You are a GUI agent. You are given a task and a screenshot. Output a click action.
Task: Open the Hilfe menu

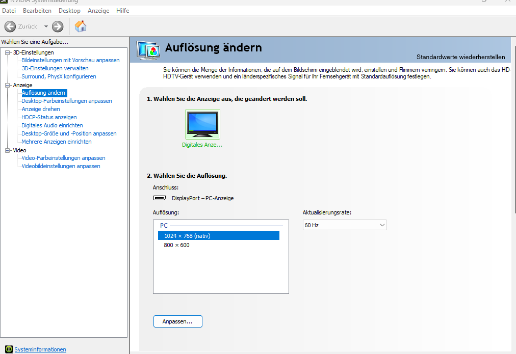122,11
